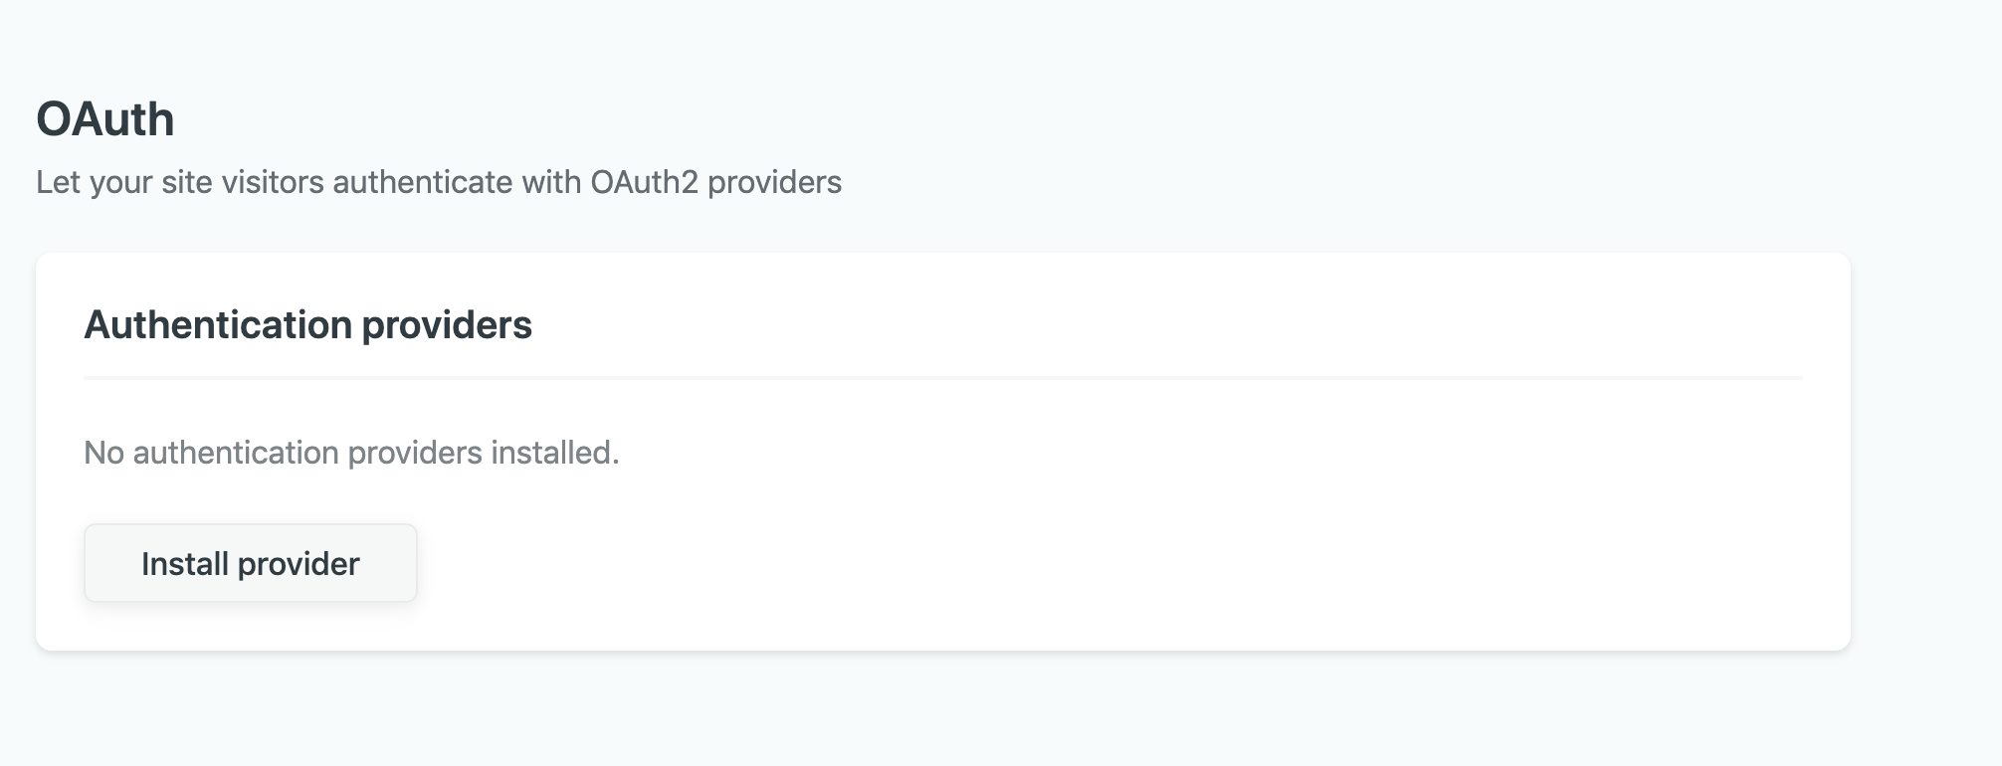
Task: Click the word 'provider' on the Install button
Action: coord(299,564)
